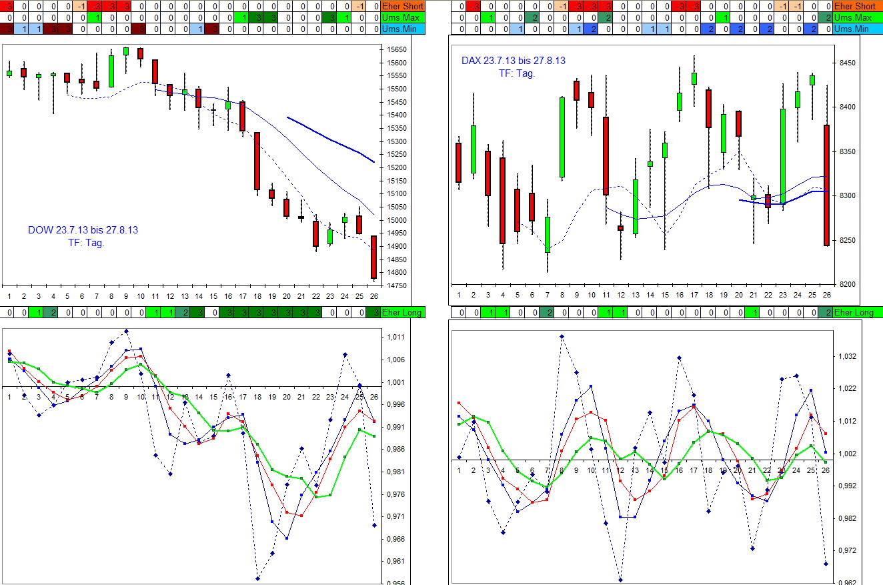Screen dimensions: 883x585
Task: Click the 15300 value on the DOW price axis
Action: [x=396, y=141]
